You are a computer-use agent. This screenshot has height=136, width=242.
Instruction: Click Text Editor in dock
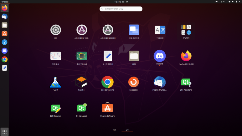[4, 68]
